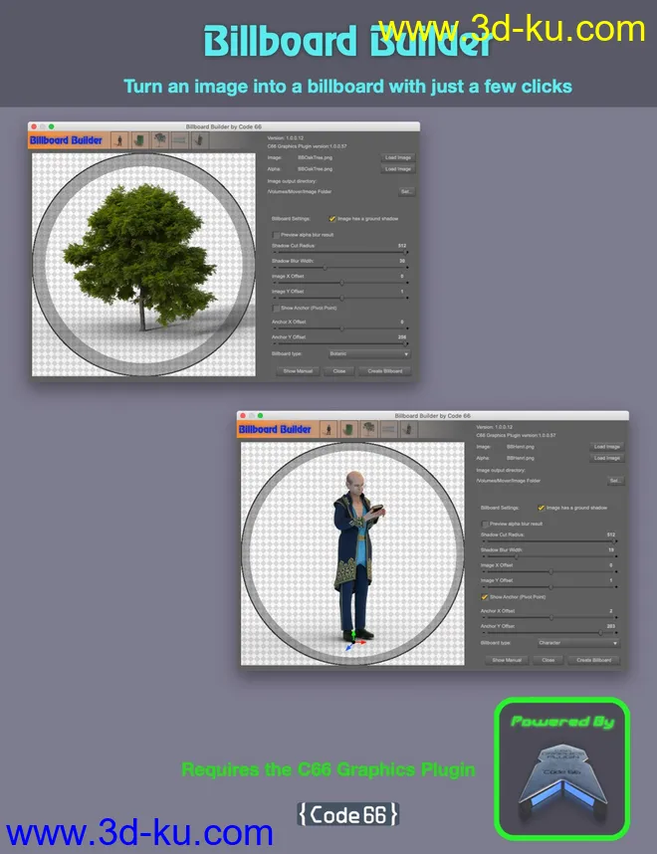
Task: Click Anchor Y Offset slider in oak tree window
Action: coord(340,343)
